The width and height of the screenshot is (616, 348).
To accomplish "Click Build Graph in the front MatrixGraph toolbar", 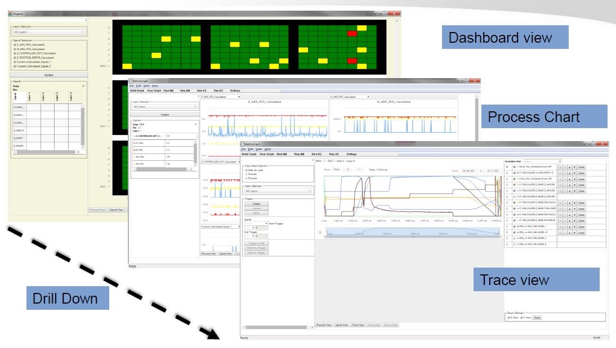I will 249,154.
